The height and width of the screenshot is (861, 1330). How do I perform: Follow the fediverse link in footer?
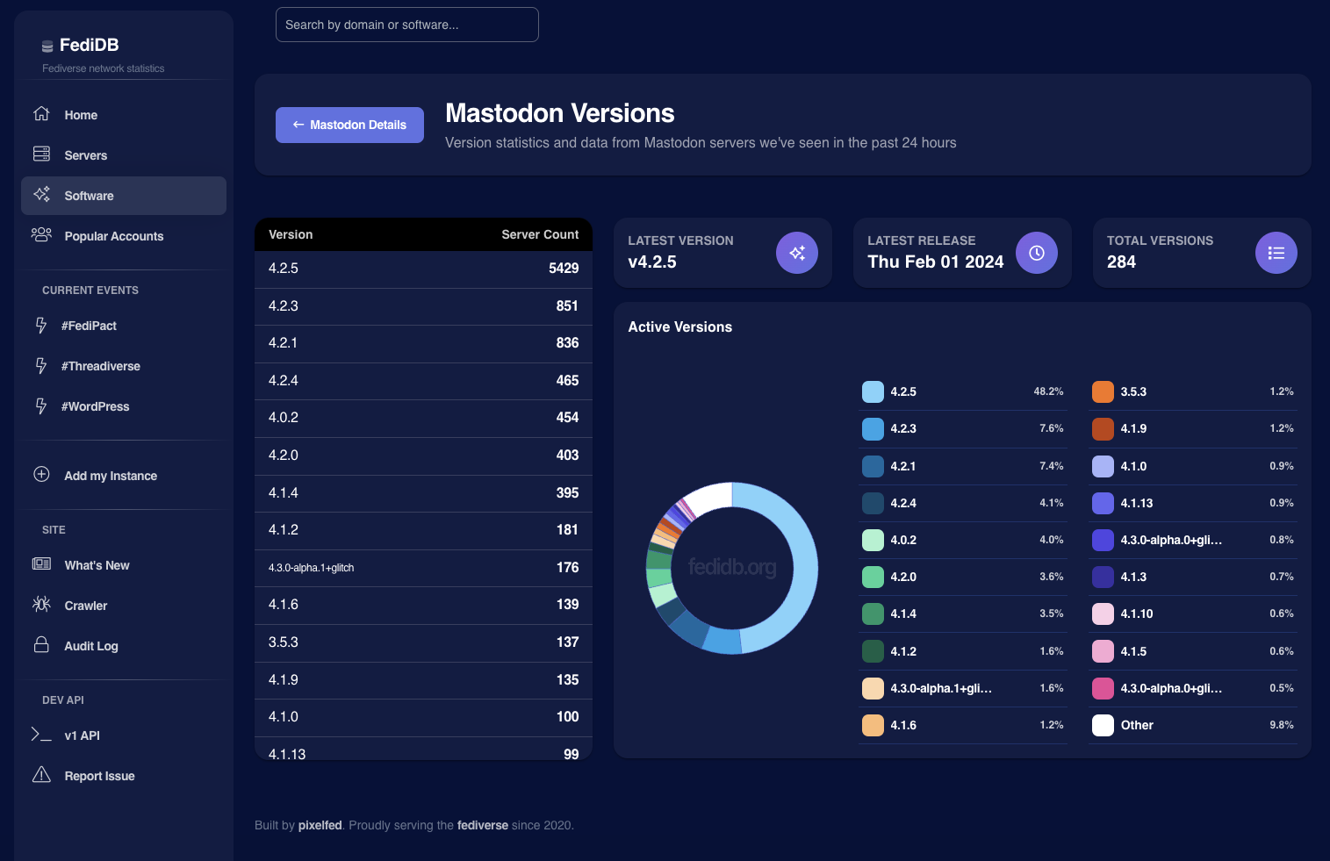click(483, 825)
